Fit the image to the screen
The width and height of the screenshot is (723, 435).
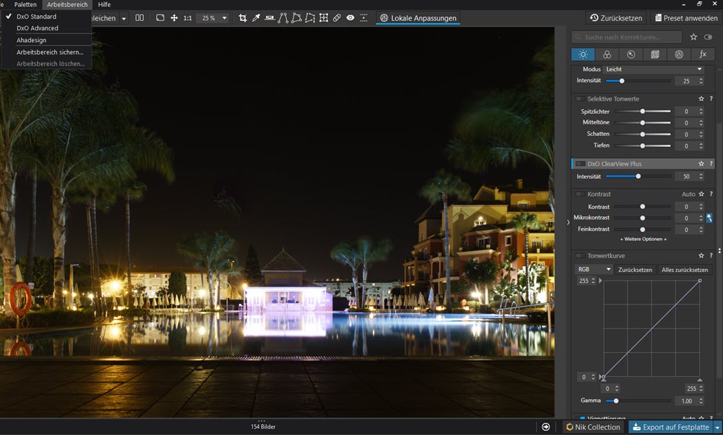point(160,18)
